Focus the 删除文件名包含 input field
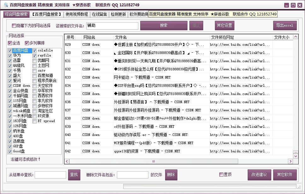This screenshot has width=305, height=194. 133,175
